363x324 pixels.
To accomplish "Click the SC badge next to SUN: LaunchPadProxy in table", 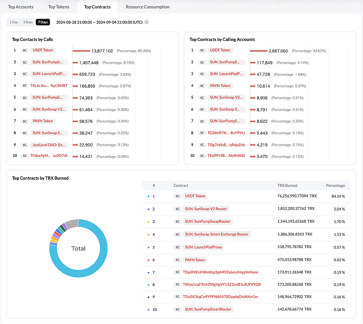I will 177,247.
